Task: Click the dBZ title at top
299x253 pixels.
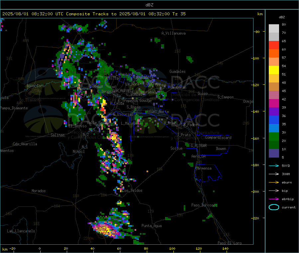Action: click(149, 5)
